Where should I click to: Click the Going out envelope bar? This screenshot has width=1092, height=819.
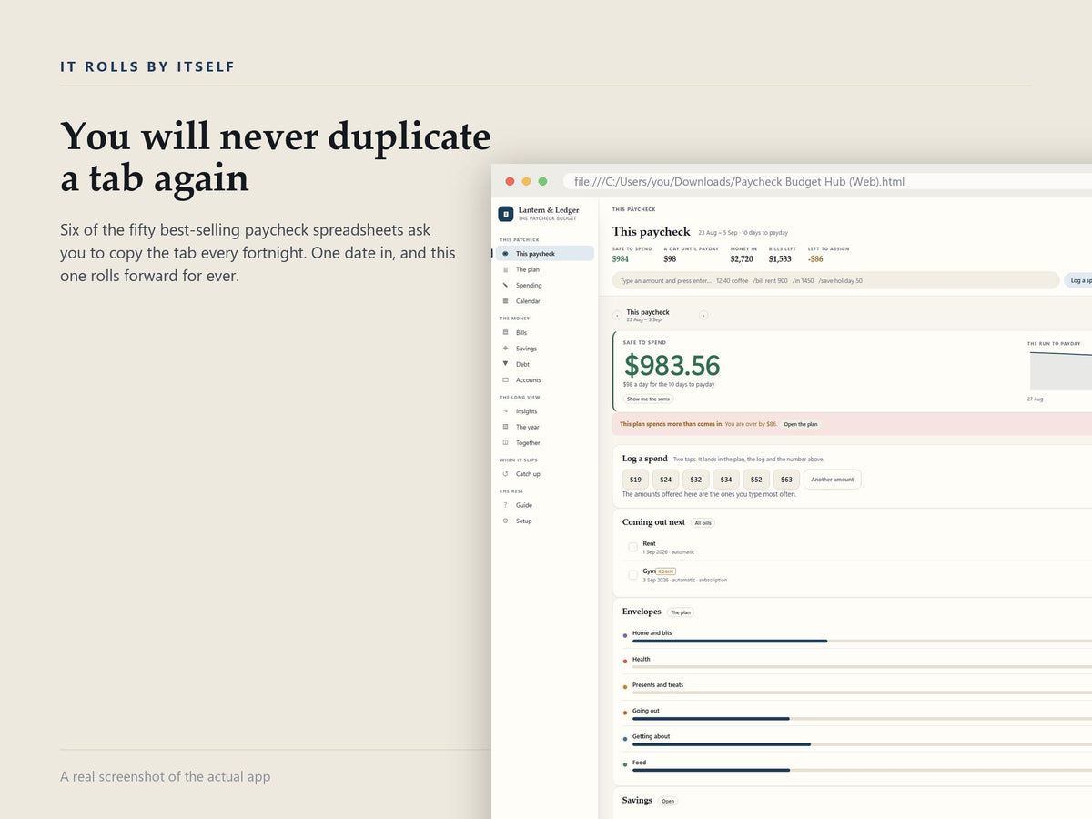pos(862,719)
